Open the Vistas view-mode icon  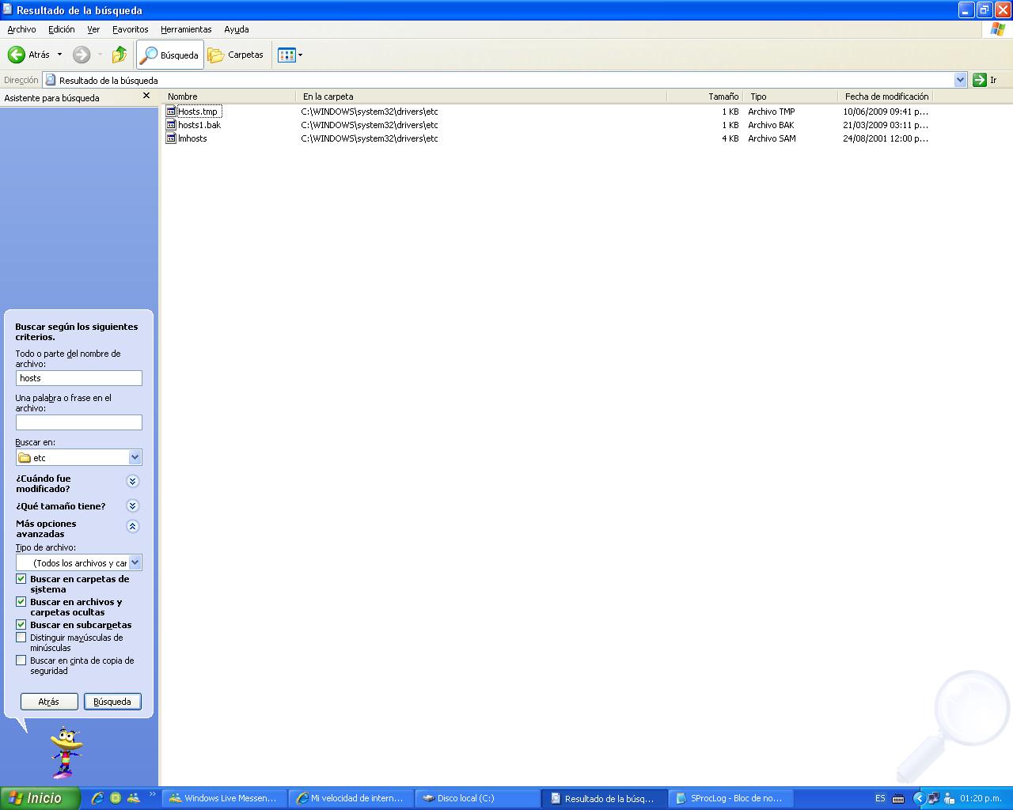[286, 55]
